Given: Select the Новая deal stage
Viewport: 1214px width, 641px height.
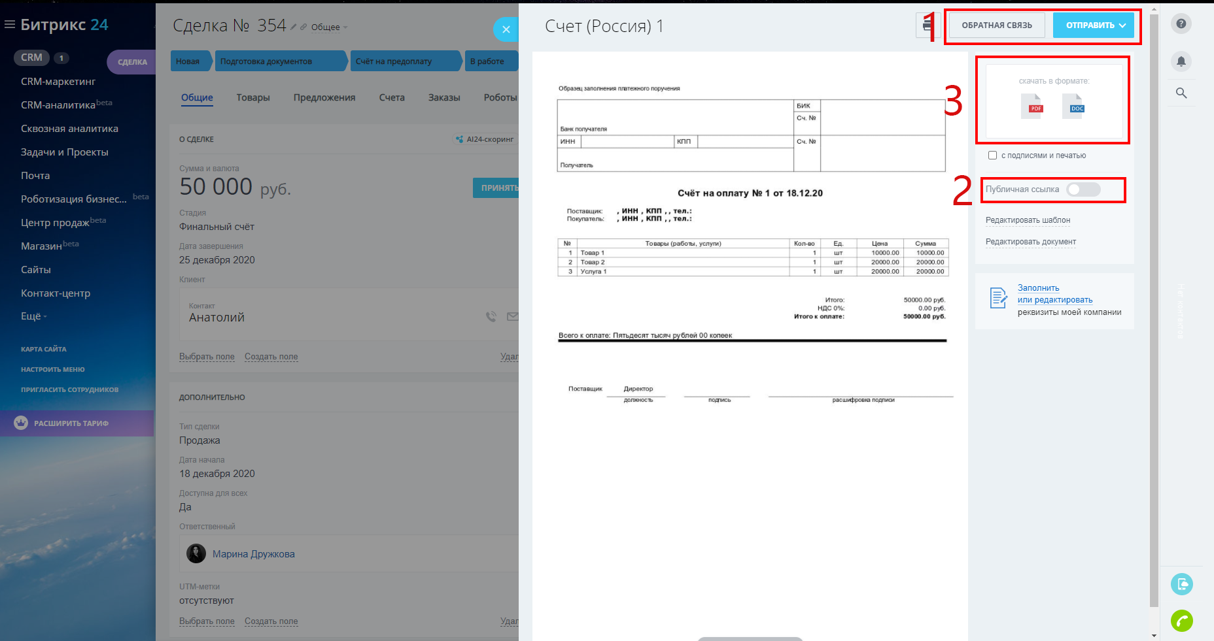Looking at the screenshot, I should tap(191, 61).
